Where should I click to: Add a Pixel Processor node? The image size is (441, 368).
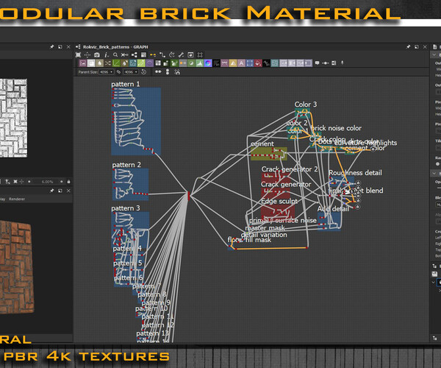[216, 63]
